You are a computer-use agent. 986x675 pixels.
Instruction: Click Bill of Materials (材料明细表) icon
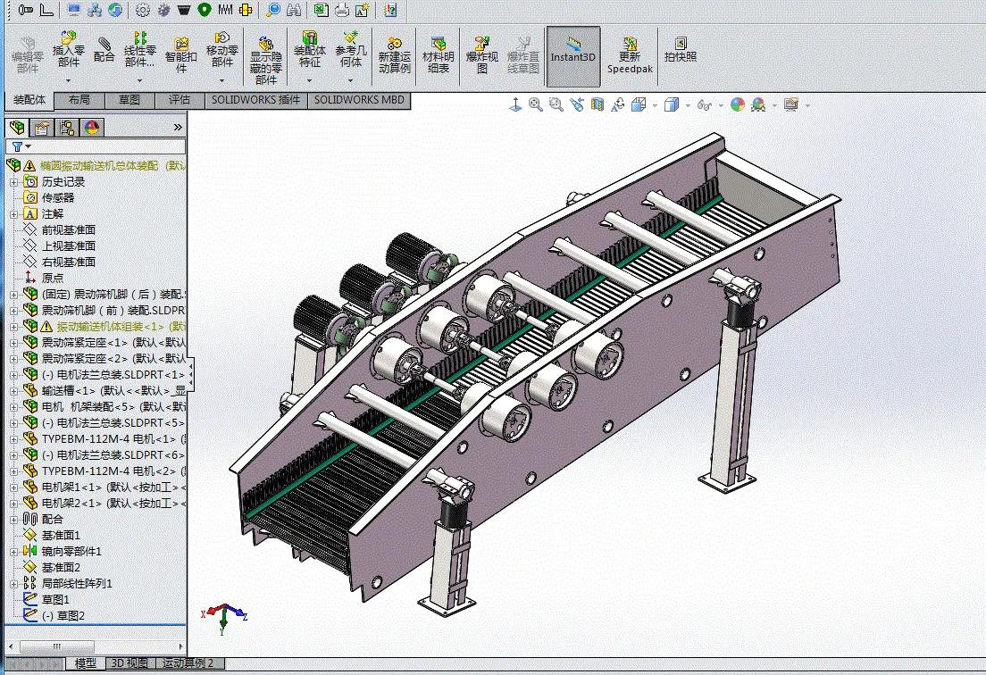click(x=439, y=44)
